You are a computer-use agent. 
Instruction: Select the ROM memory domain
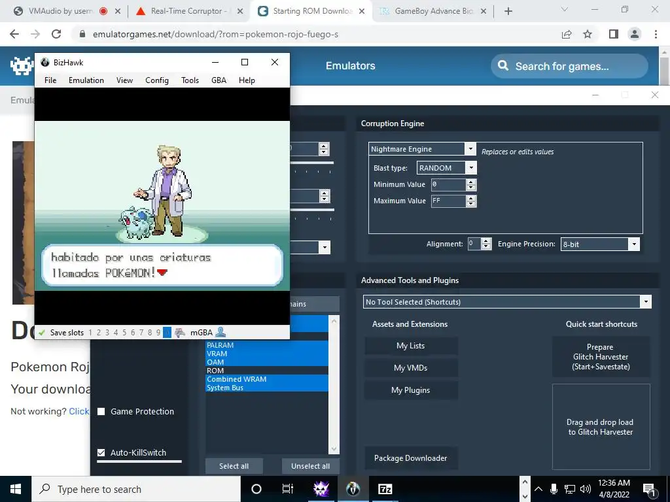(x=267, y=371)
